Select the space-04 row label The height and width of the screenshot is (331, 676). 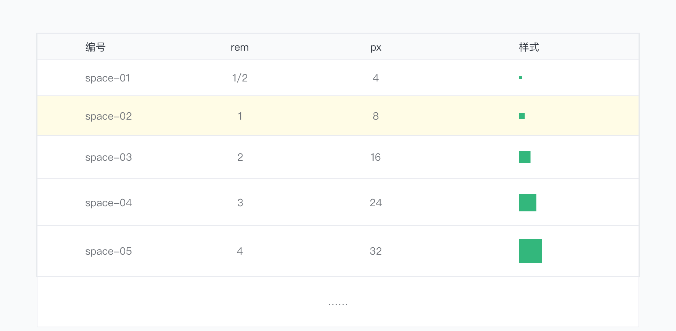coord(108,203)
